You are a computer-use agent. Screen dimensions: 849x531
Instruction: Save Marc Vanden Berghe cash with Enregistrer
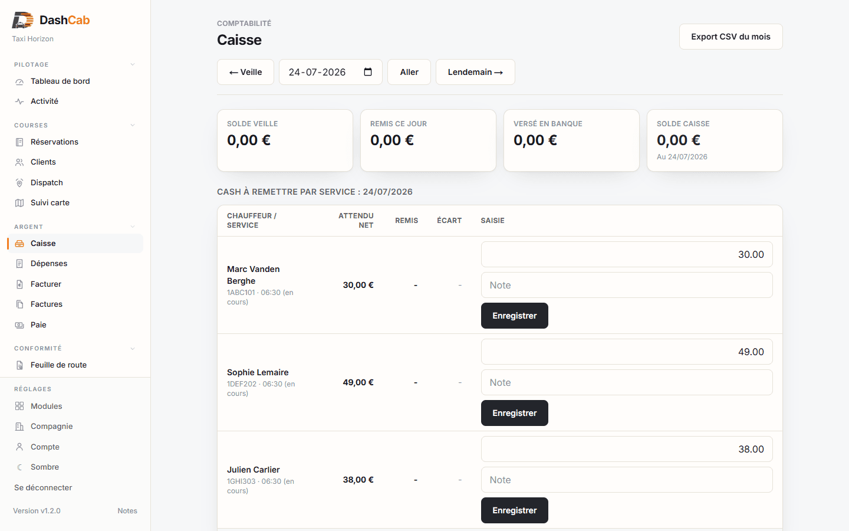pyautogui.click(x=515, y=316)
